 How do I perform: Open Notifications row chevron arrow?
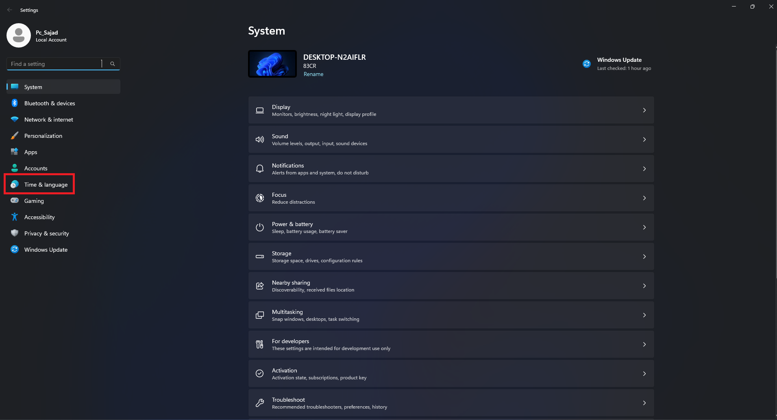(x=644, y=169)
